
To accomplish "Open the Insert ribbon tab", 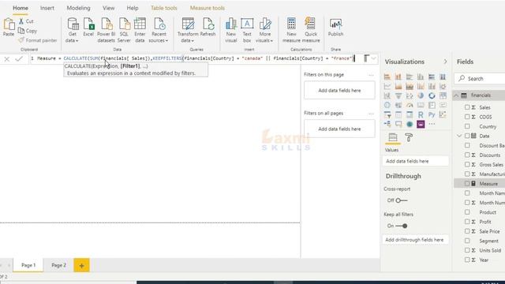I will pos(47,8).
